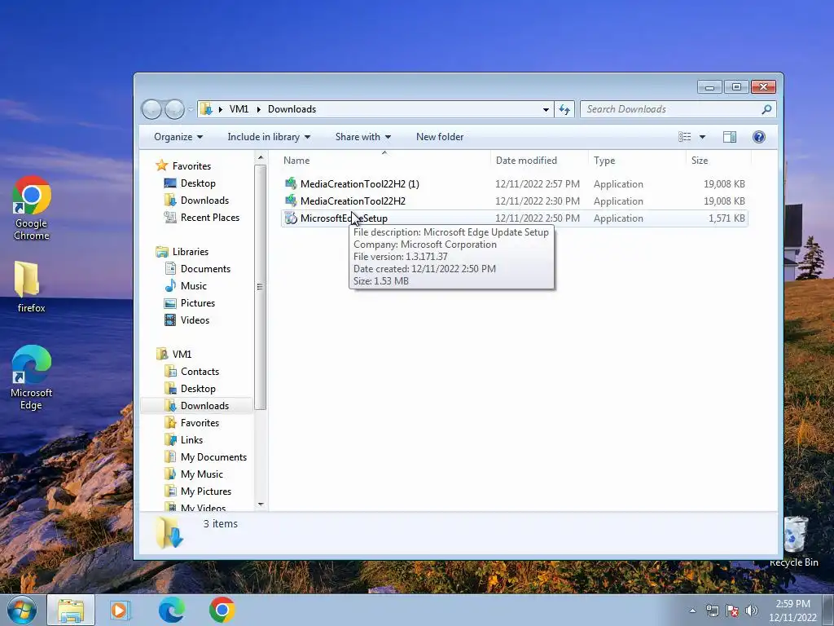This screenshot has width=834, height=626.
Task: Select Favorites in the navigation pane
Action: (191, 166)
